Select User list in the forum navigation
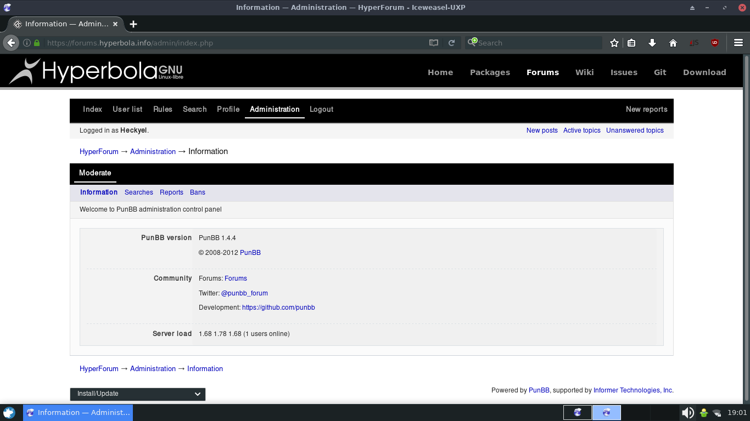The image size is (750, 421). [x=127, y=109]
